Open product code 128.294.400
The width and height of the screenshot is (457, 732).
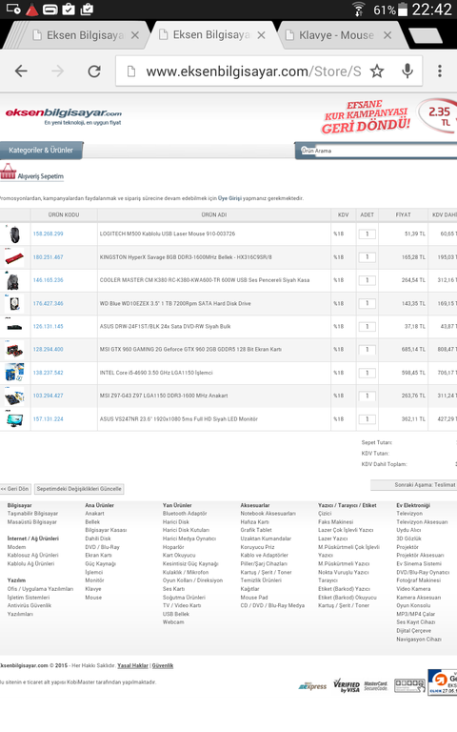[48, 349]
